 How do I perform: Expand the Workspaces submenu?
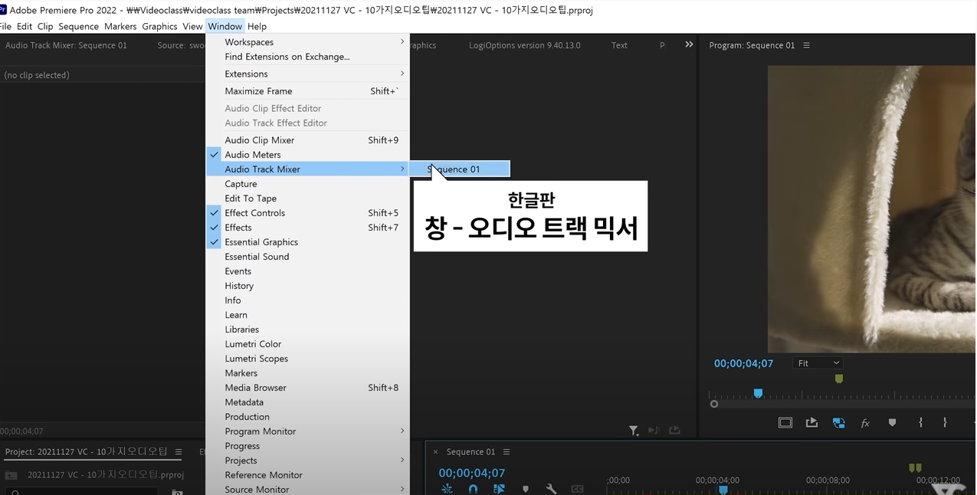pos(308,42)
